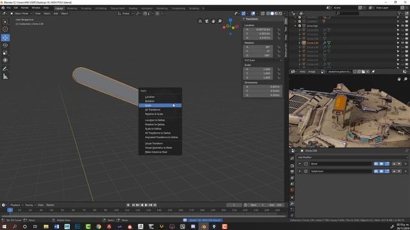Toggle Subdivision modifier render camera icon
The width and height of the screenshot is (410, 230).
(x=376, y=171)
